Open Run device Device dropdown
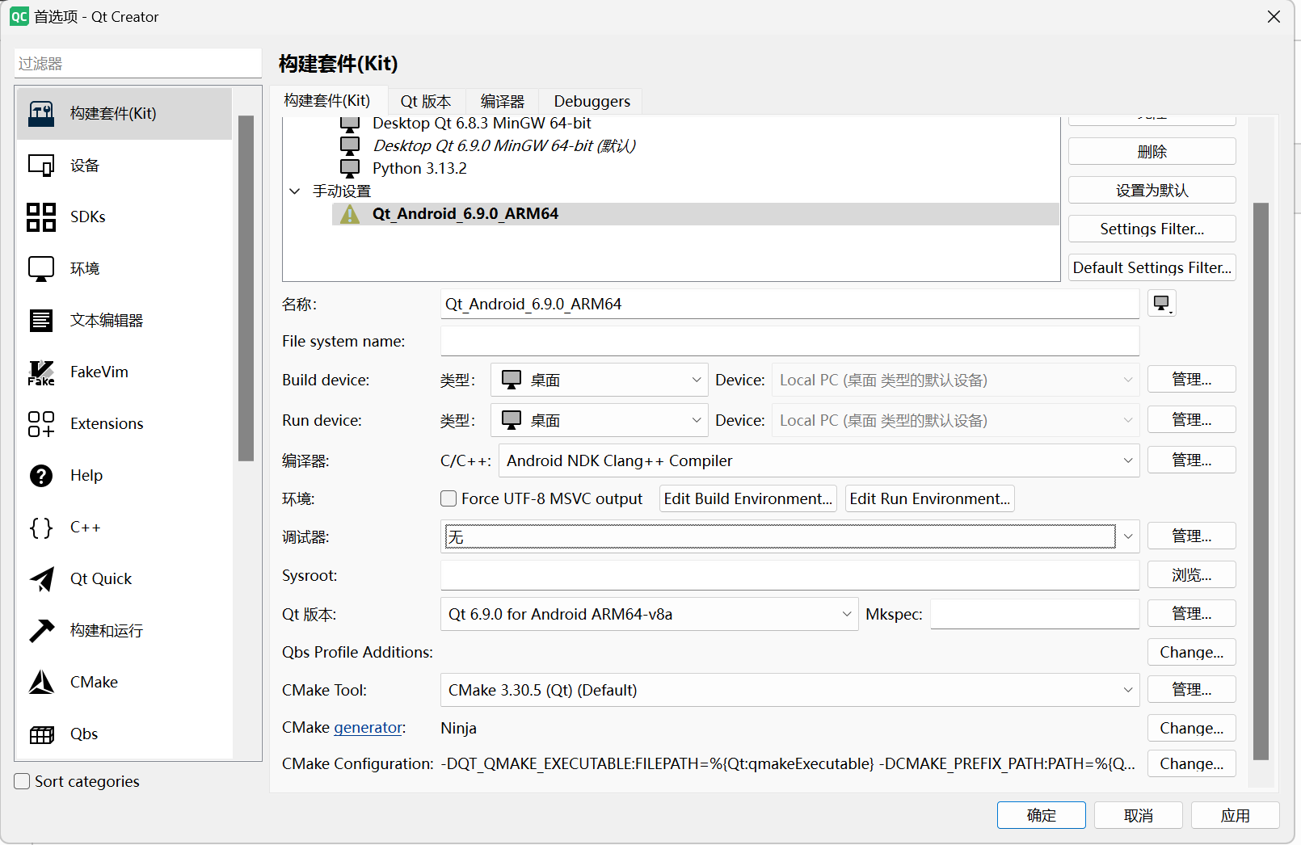The image size is (1301, 845). click(956, 420)
